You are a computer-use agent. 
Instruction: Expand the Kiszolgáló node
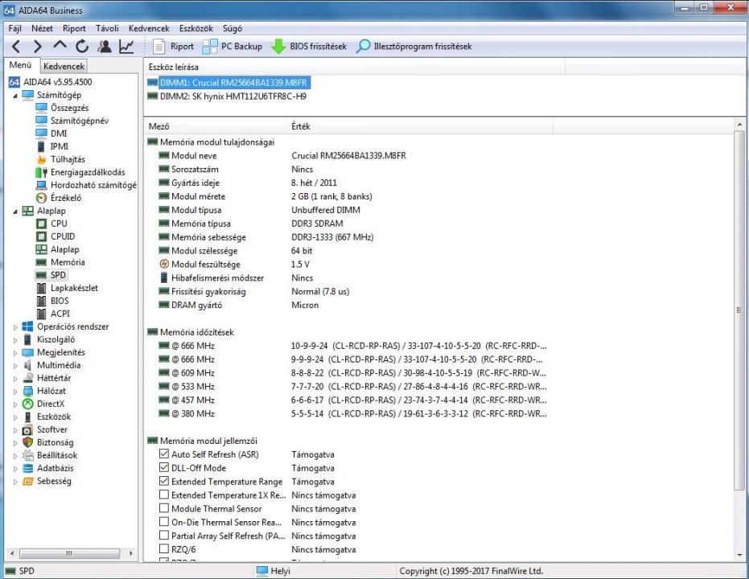(14, 340)
